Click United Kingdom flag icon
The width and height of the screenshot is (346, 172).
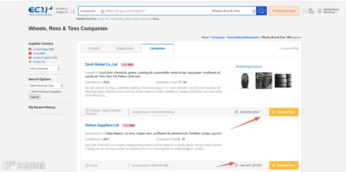[30, 58]
